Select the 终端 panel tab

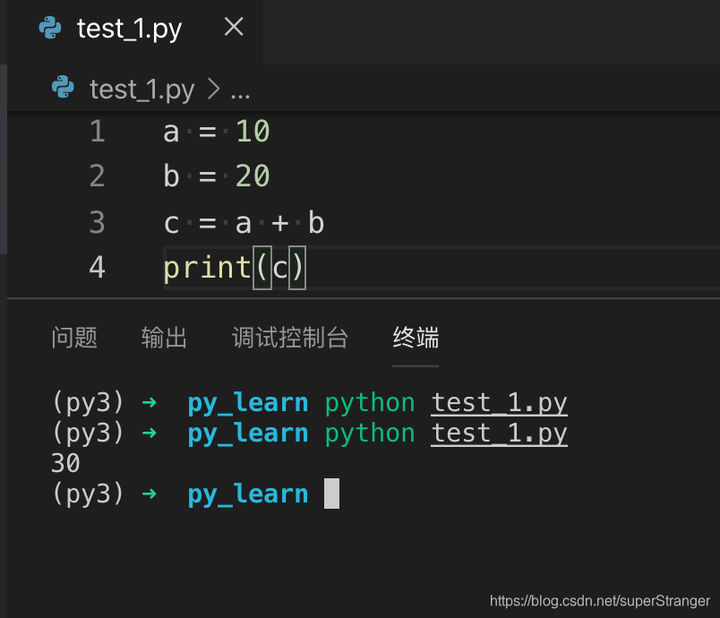click(416, 338)
